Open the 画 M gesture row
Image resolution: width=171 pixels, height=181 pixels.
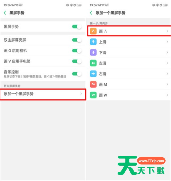pyautogui.click(x=129, y=85)
